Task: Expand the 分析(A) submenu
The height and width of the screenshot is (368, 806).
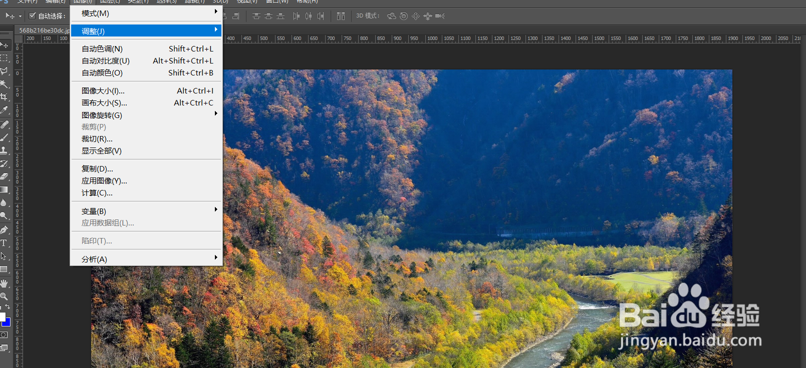Action: click(146, 259)
